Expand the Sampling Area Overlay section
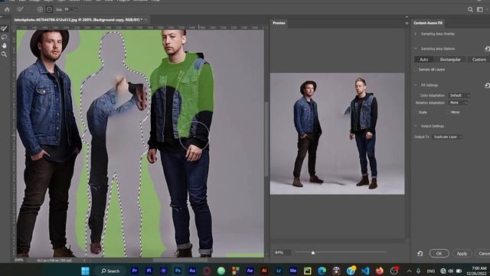 click(416, 34)
